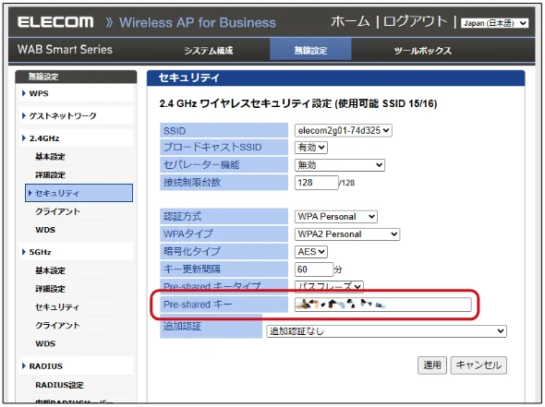The width and height of the screenshot is (545, 407).
Task: Open the 暗号化タイプ AES dropdown
Action: (311, 251)
